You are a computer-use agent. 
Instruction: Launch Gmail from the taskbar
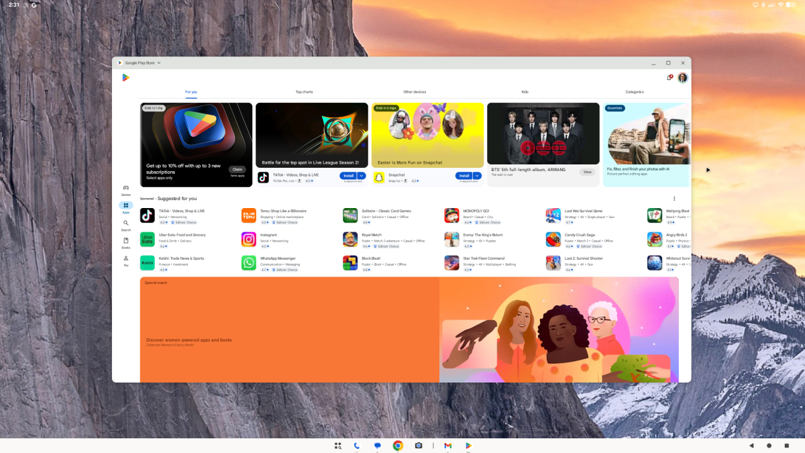(x=447, y=445)
